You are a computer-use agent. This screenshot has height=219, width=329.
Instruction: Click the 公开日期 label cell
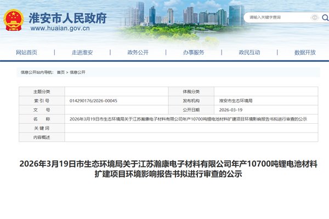[x=191, y=110]
